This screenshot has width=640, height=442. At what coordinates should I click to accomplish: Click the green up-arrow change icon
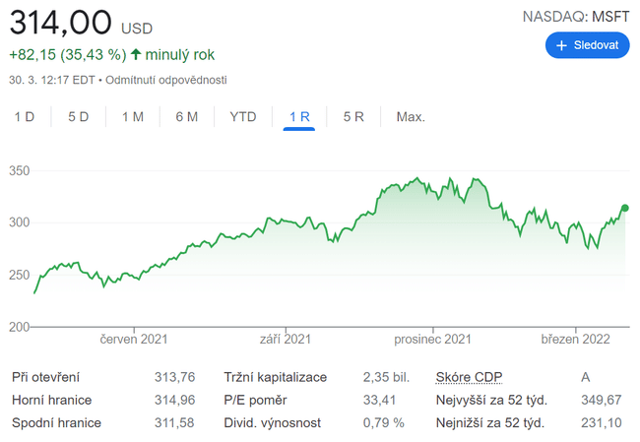point(135,55)
